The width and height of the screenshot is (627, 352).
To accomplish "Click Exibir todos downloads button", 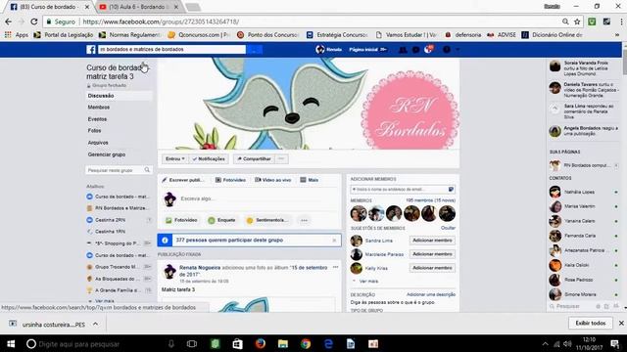I will (590, 323).
